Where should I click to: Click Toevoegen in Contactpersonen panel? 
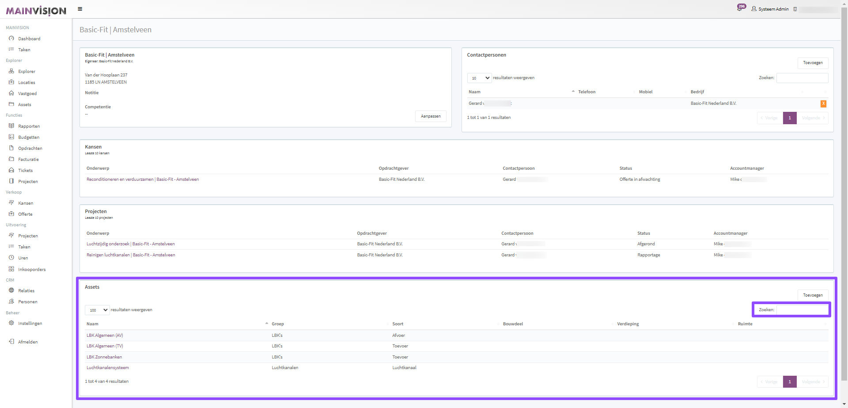813,63
